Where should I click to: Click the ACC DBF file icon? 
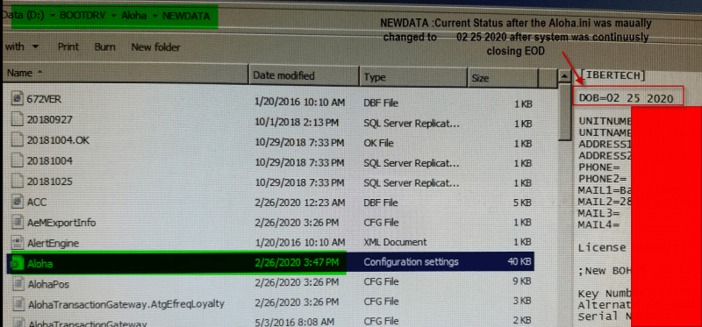tap(17, 202)
